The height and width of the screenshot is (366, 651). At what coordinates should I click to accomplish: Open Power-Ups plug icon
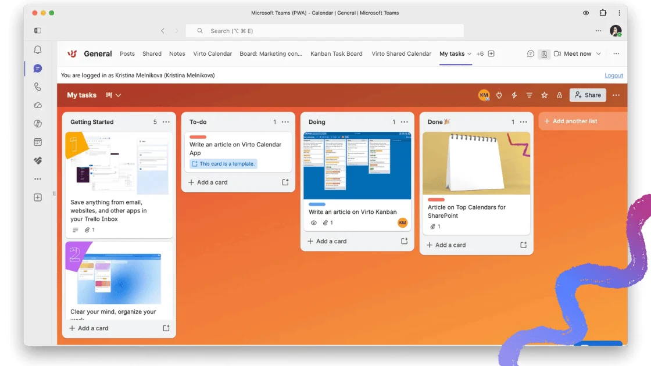click(x=499, y=95)
